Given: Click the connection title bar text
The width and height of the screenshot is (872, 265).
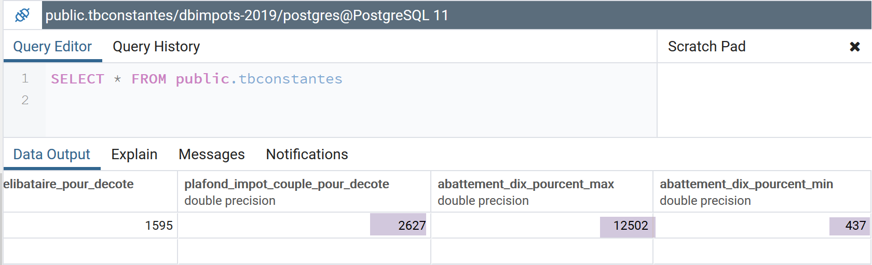Looking at the screenshot, I should (247, 16).
